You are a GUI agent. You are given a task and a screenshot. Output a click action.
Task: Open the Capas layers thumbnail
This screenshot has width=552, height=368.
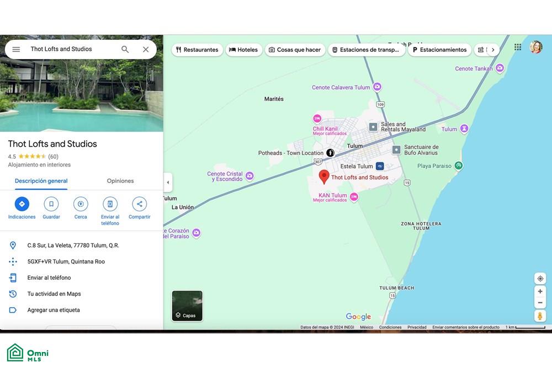187,306
